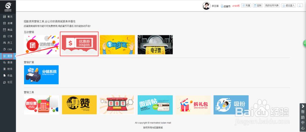
Task: Open the 拆礼包 gift bag tile
Action: tap(193, 105)
